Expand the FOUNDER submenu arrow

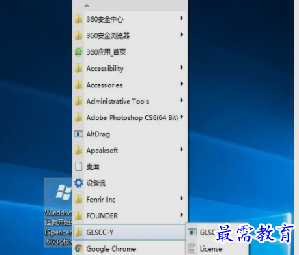tap(182, 215)
